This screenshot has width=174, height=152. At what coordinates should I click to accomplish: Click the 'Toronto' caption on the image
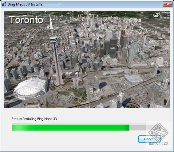coord(26,20)
